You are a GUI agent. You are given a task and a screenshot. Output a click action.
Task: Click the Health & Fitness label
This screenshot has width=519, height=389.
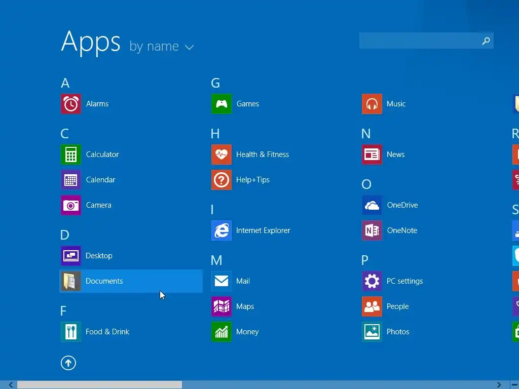pyautogui.click(x=263, y=154)
